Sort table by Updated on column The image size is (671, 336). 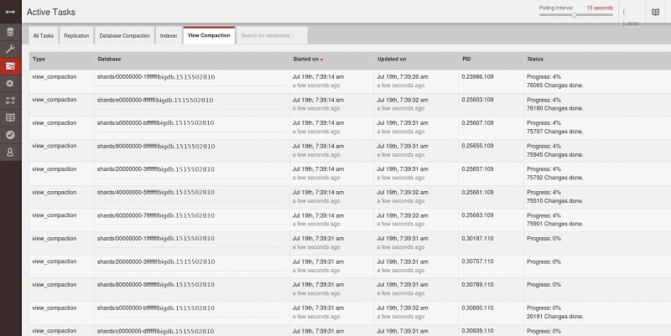[392, 59]
